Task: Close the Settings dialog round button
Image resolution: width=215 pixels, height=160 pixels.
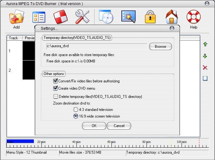Action: tap(172, 28)
